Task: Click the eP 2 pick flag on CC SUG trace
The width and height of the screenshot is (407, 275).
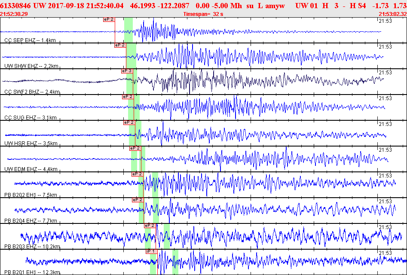Action: click(x=128, y=97)
